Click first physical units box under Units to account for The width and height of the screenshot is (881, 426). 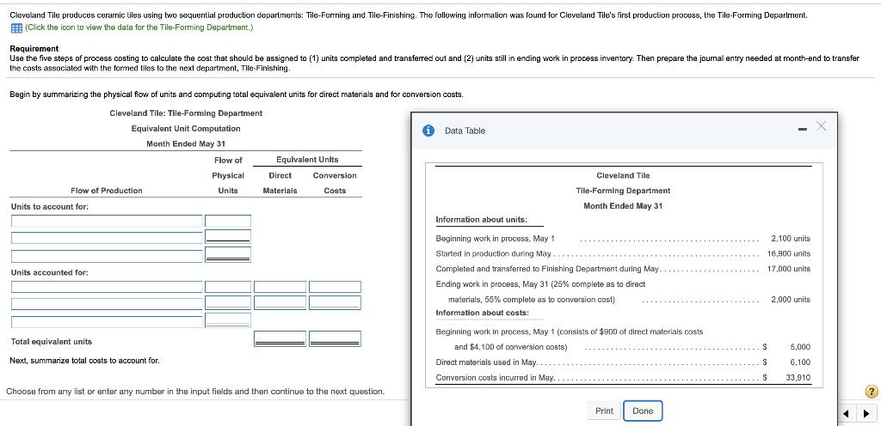227,221
